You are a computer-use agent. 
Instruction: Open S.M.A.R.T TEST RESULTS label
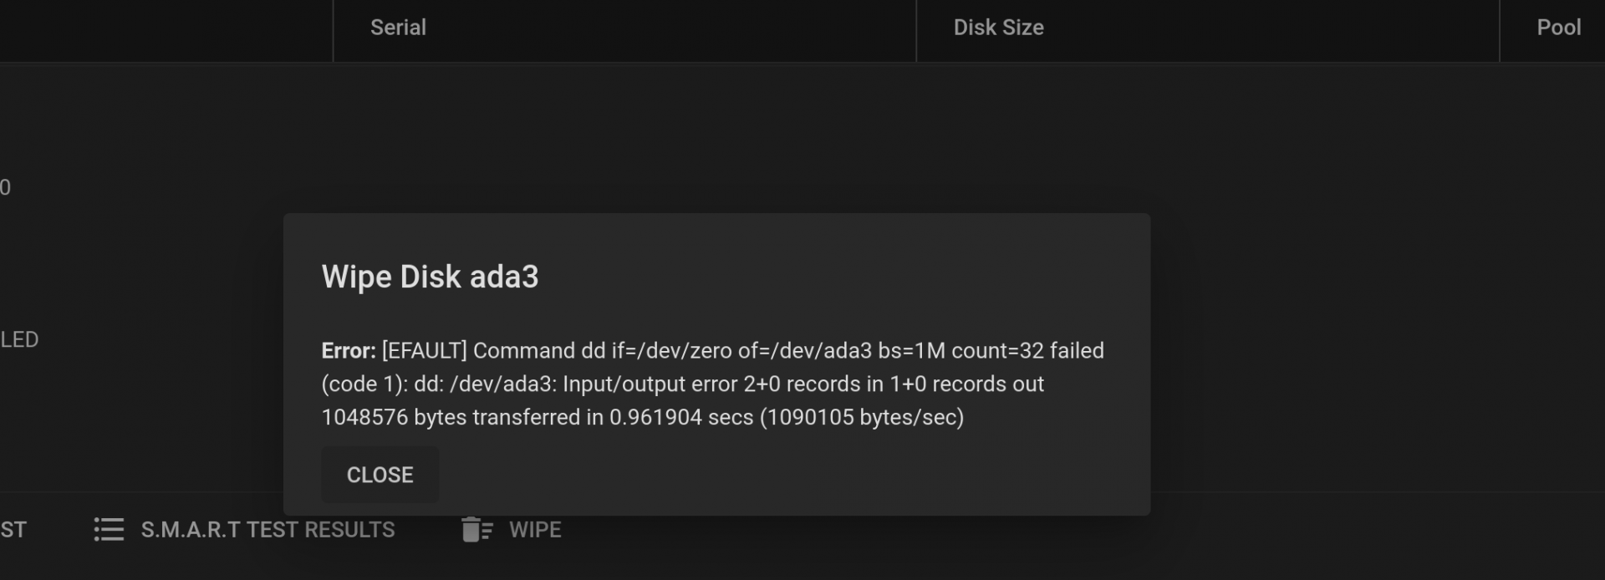(267, 530)
